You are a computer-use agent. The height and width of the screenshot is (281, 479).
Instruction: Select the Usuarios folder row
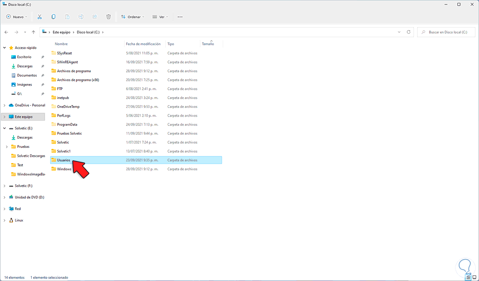[136, 160]
